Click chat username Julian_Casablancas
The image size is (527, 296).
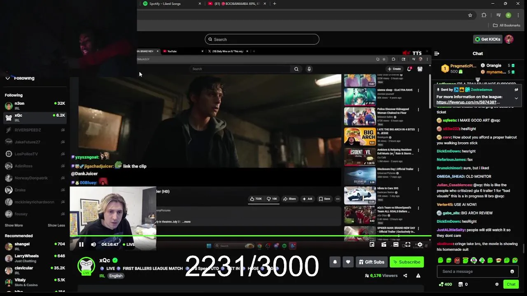[x=454, y=185]
